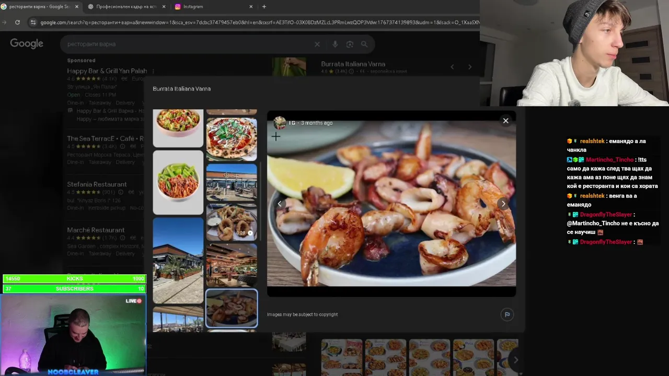Click the LIVE indicator on the webcam overlay
Screen dimensions: 669x376
(134, 301)
